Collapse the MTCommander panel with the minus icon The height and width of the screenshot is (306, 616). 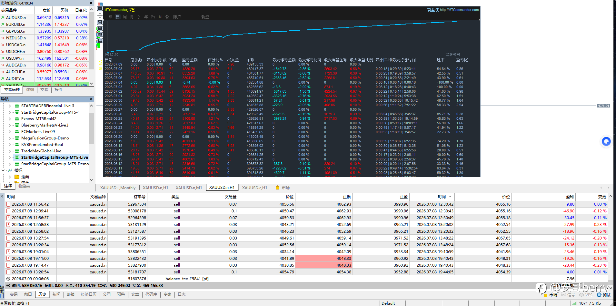point(100,8)
